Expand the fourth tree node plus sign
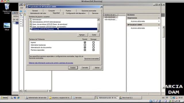The height and width of the screenshot is (103, 184). [x=21, y=24]
